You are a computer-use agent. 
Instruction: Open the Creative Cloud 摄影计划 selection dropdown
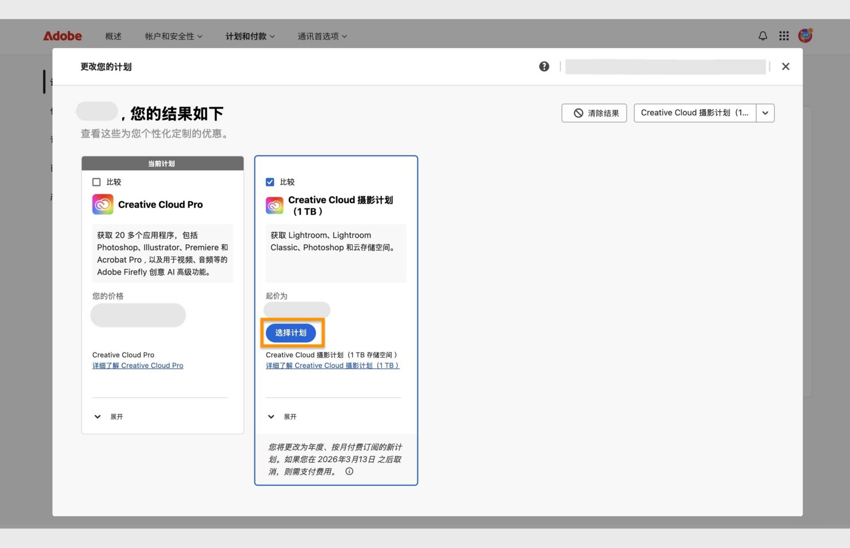tap(765, 113)
